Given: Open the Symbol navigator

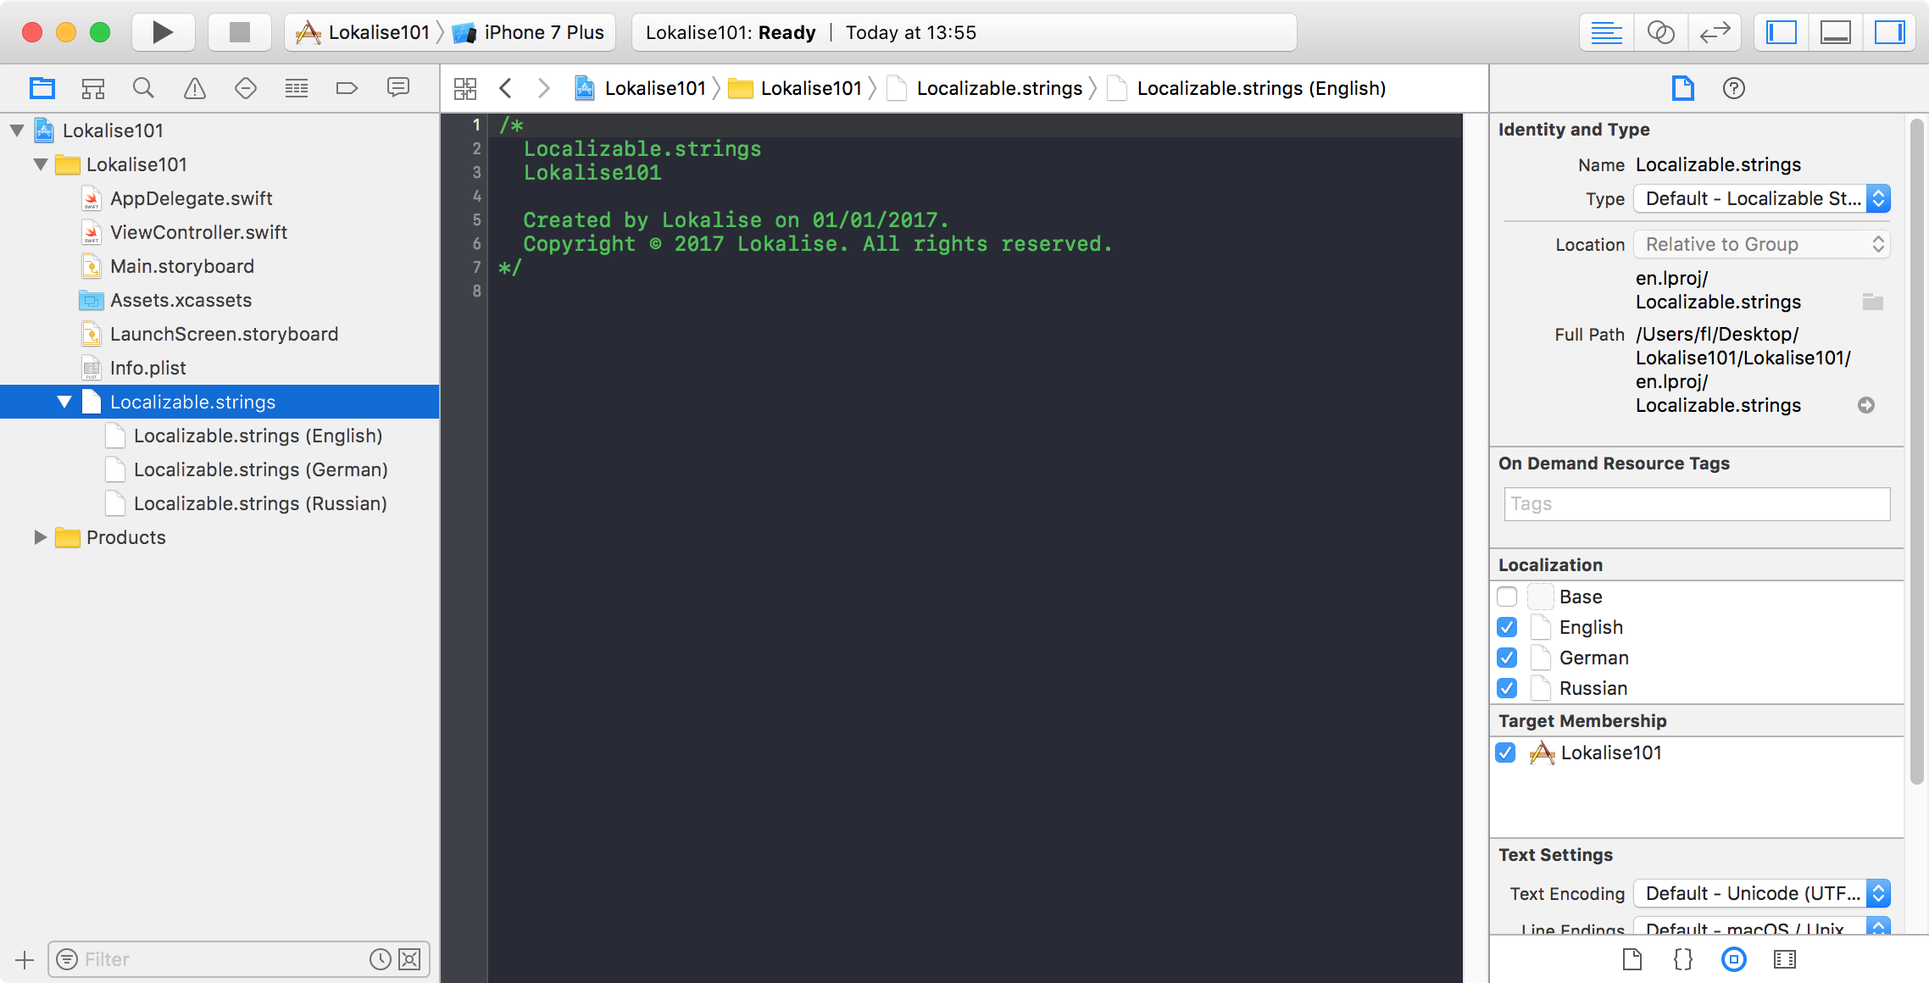Looking at the screenshot, I should (x=93, y=88).
